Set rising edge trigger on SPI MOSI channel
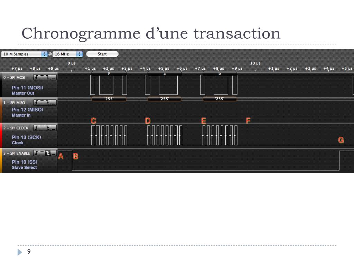Image resolution: width=354 pixels, height=265 pixels. pyautogui.click(x=36, y=78)
